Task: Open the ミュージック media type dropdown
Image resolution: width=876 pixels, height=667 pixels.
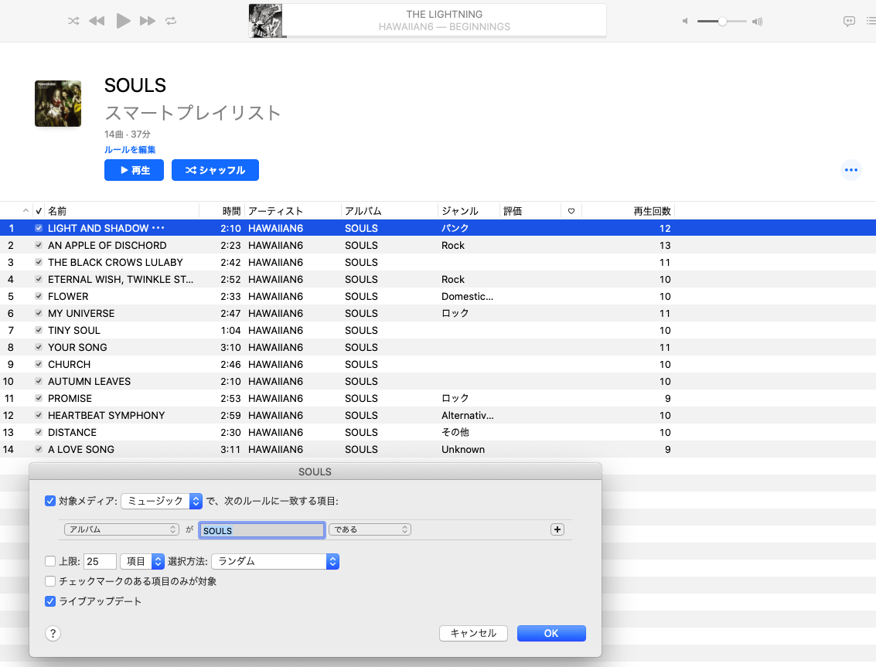Action: (x=162, y=501)
